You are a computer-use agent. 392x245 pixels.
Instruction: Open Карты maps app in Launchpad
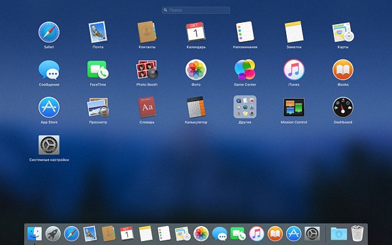[343, 32]
